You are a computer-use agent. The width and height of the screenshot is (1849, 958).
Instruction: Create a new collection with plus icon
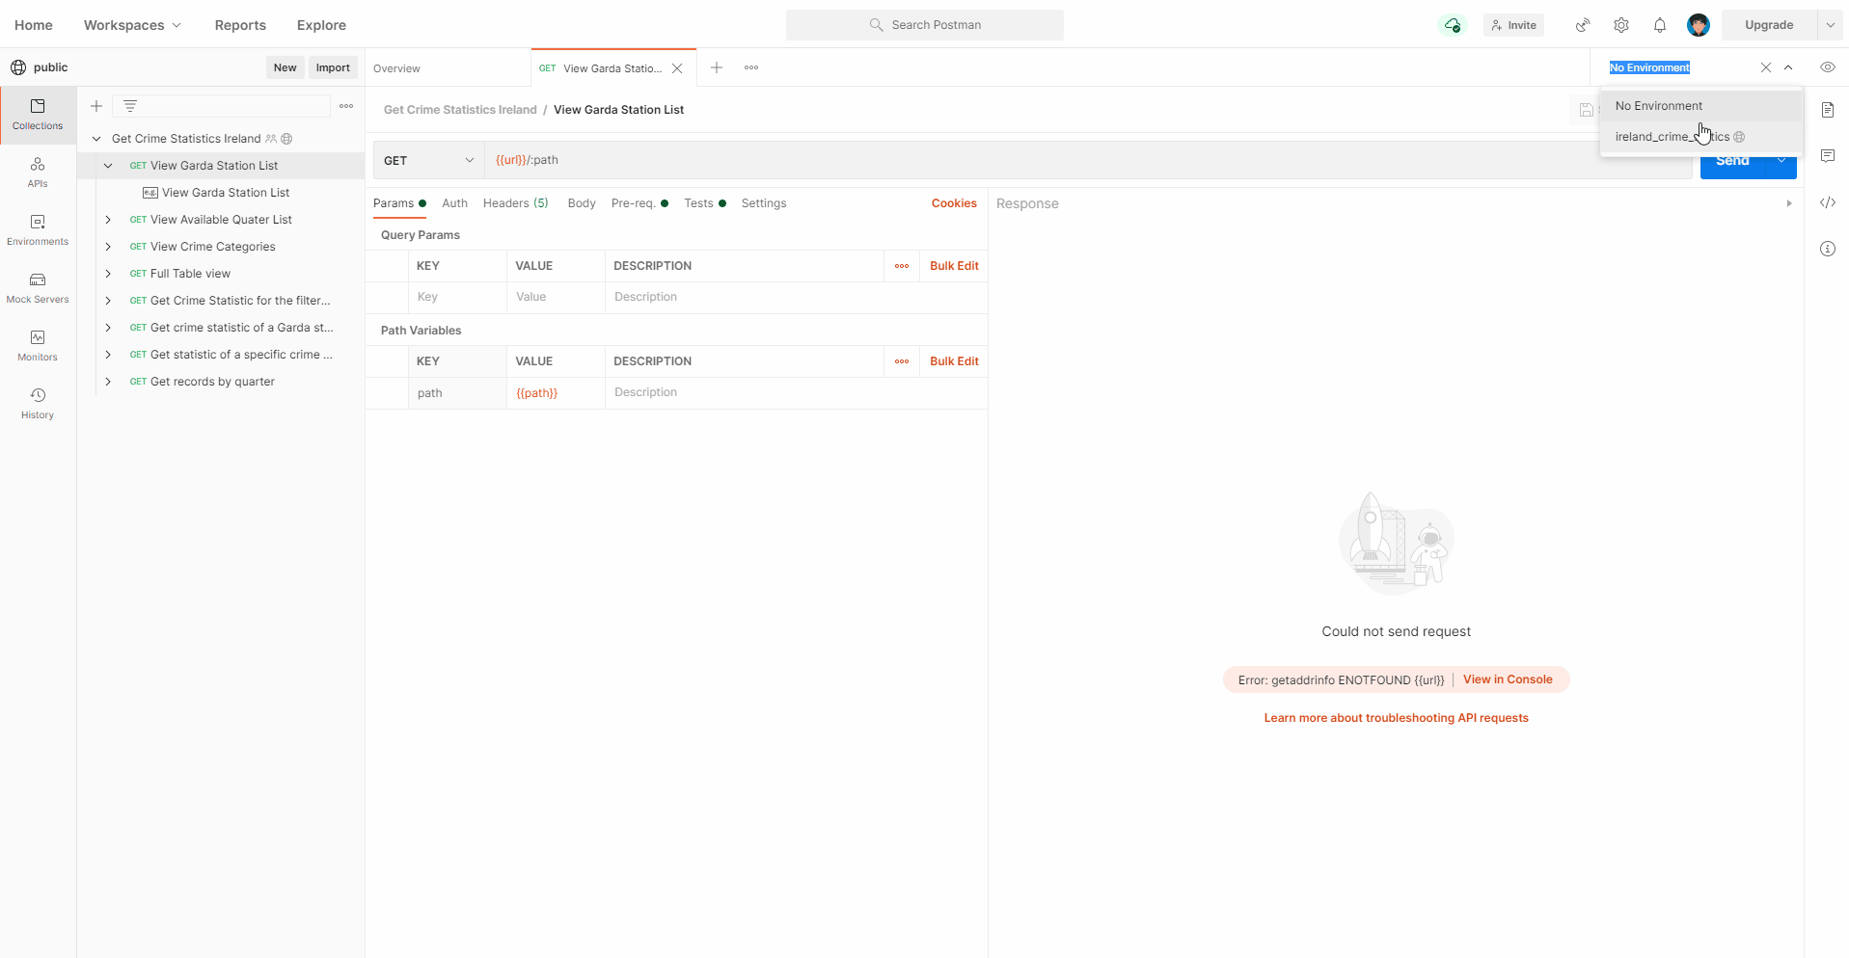point(96,106)
